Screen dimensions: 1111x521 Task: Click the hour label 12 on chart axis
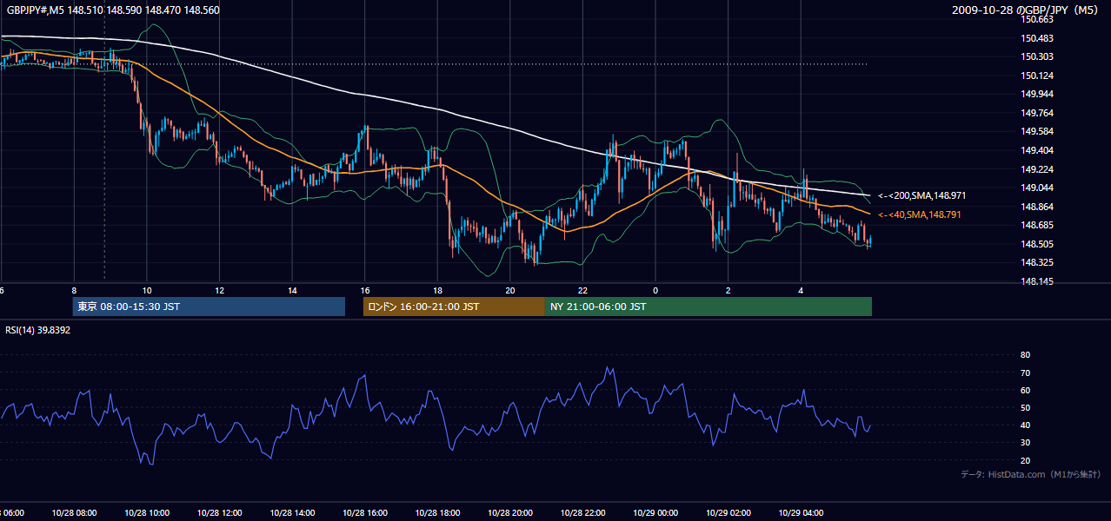[220, 290]
